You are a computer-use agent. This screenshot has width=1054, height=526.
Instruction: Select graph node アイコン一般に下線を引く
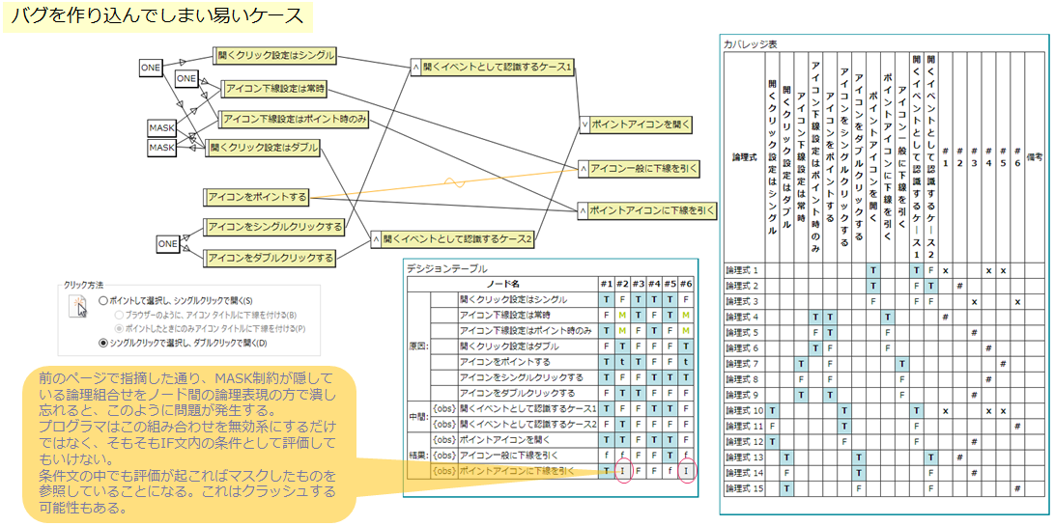640,169
